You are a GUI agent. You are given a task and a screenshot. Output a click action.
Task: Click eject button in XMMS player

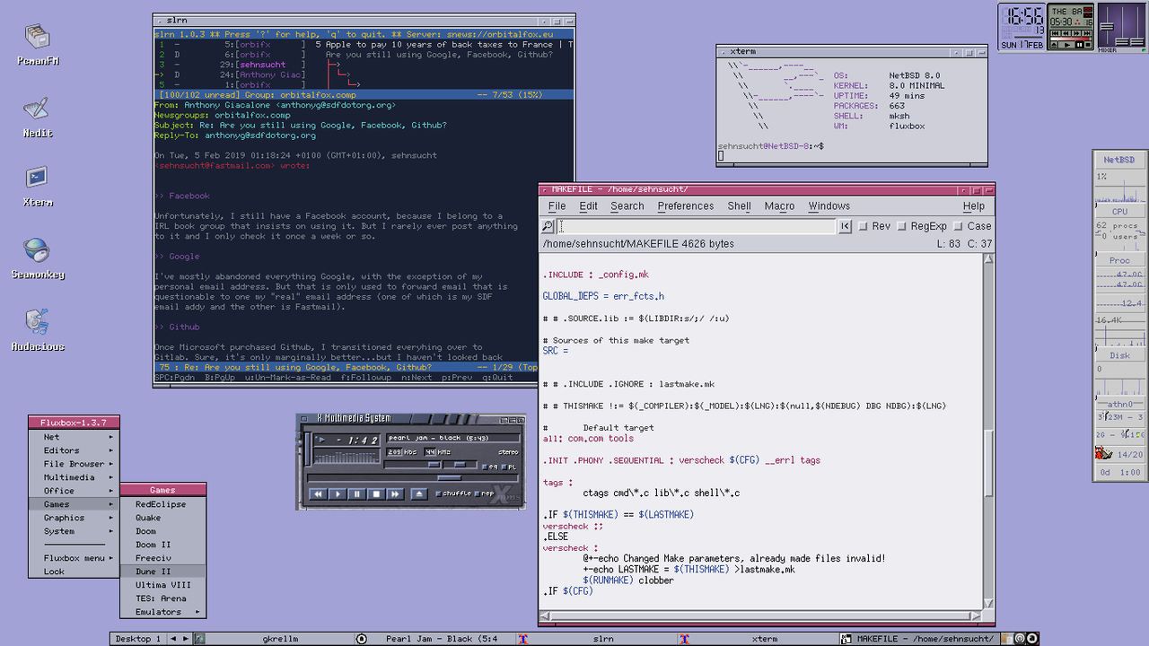click(419, 493)
